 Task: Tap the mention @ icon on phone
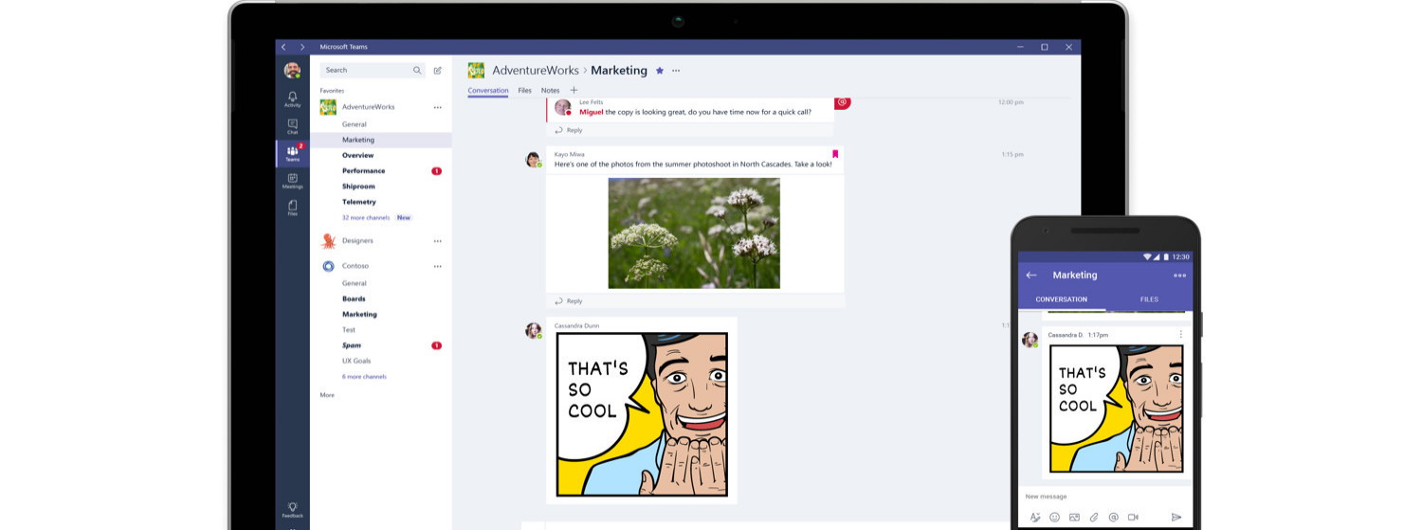[1113, 518]
